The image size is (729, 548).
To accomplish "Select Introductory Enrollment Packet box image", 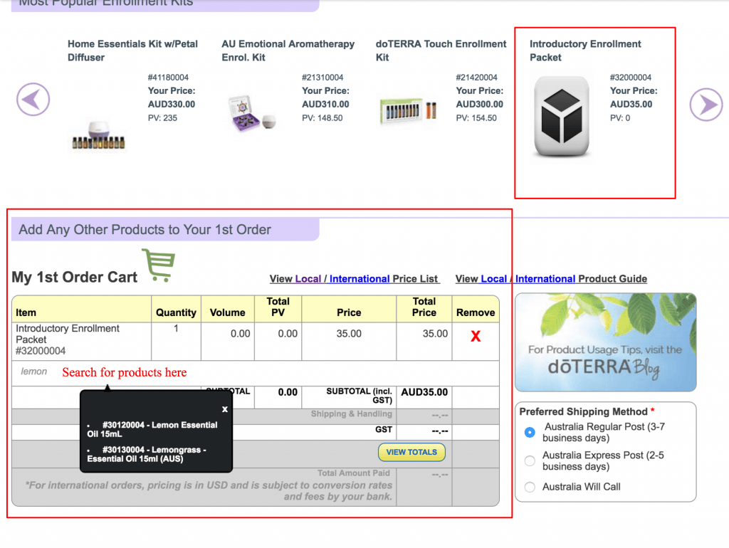I will pyautogui.click(x=562, y=117).
